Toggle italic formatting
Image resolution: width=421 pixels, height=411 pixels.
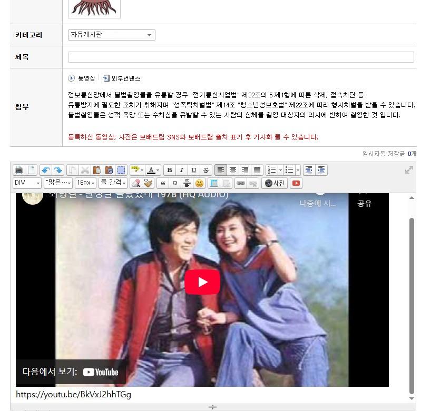tap(182, 170)
